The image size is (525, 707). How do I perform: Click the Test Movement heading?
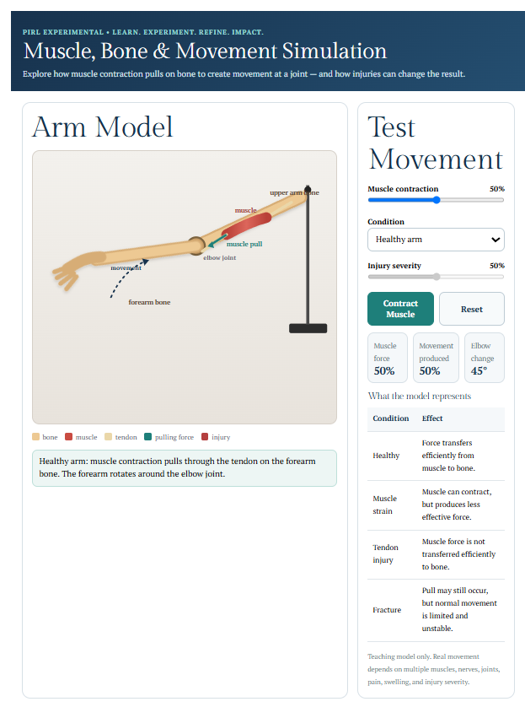tap(436, 143)
